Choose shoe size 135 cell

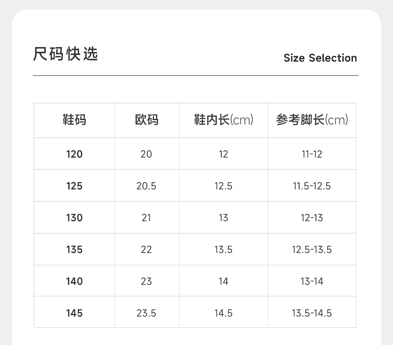point(74,250)
